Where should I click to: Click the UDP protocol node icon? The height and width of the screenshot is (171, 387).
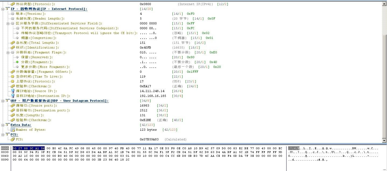8,101
